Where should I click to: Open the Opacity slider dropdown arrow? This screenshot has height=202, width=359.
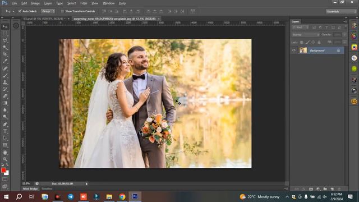click(344, 35)
